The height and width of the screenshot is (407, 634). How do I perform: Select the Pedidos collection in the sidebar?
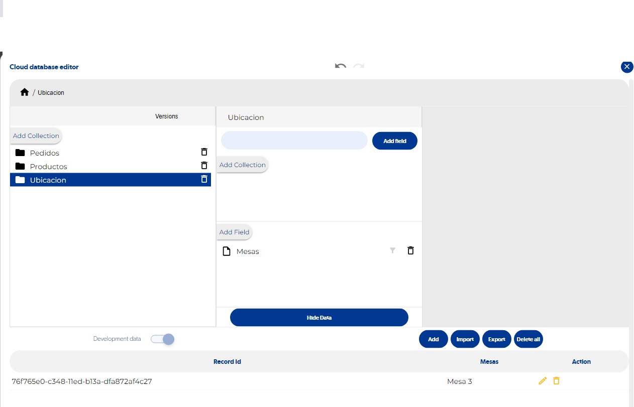pyautogui.click(x=45, y=153)
